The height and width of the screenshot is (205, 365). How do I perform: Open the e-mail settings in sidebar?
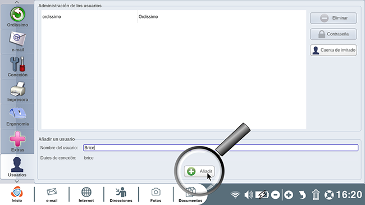[17, 42]
